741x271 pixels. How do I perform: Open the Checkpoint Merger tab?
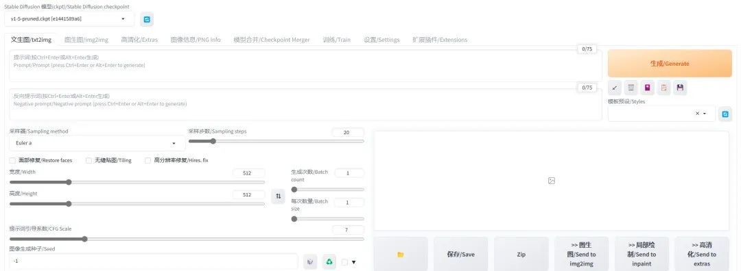click(x=272, y=40)
